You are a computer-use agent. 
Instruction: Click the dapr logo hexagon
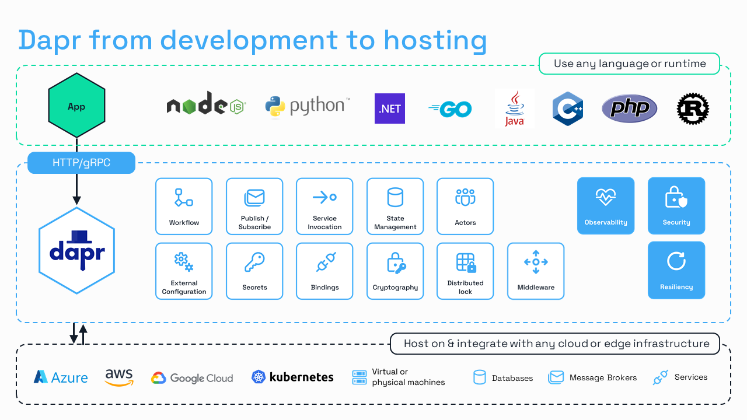coord(76,250)
